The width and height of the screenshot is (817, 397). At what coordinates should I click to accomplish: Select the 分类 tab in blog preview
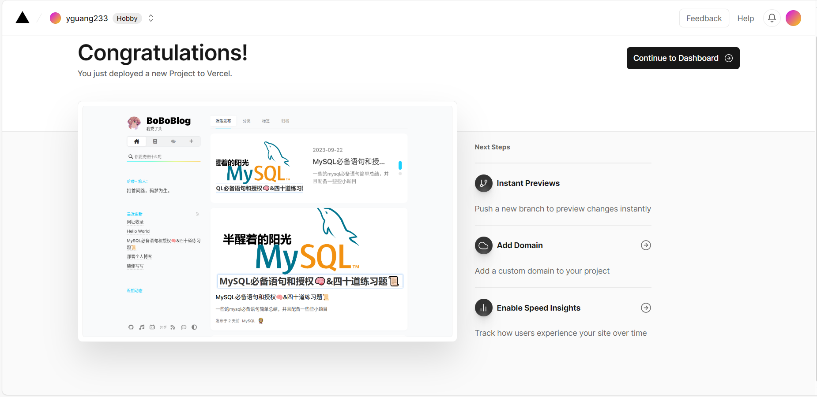tap(246, 121)
